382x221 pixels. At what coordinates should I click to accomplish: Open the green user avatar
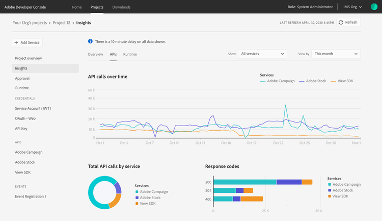click(374, 7)
